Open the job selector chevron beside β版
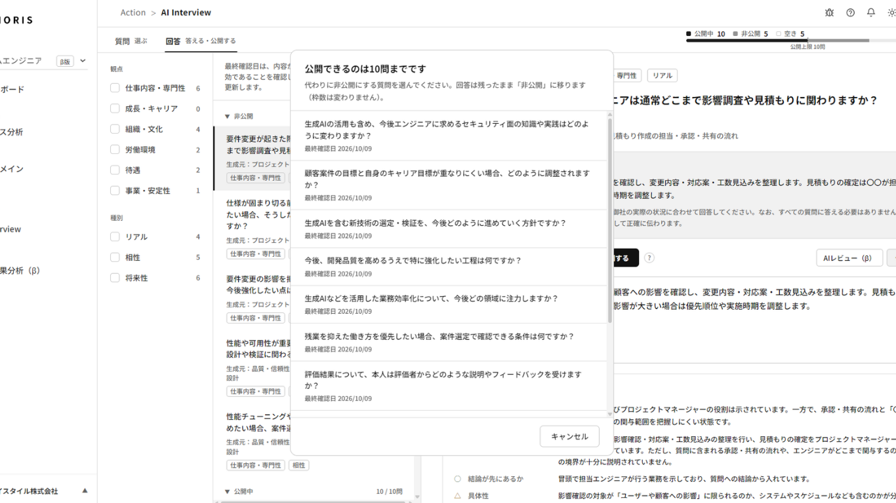The image size is (896, 503). click(83, 61)
